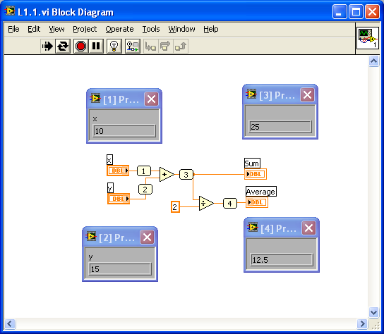Click probe marker 1 on the wire

point(144,171)
